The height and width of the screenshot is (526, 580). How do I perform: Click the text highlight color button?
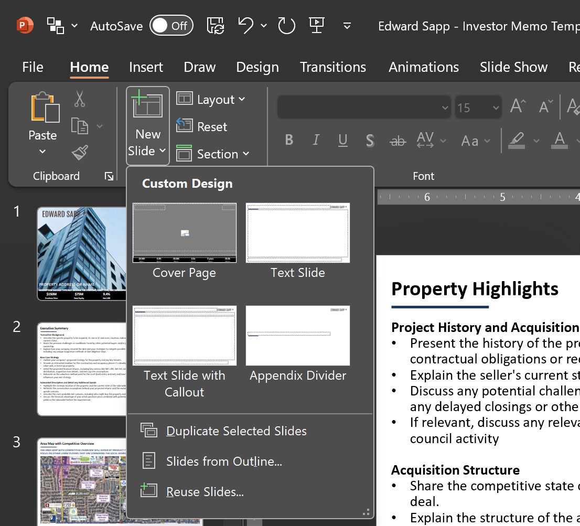[x=517, y=140]
